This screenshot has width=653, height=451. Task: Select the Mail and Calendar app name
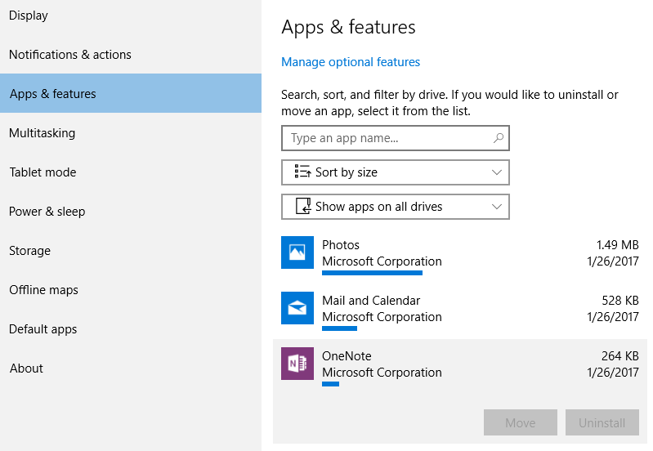point(371,300)
